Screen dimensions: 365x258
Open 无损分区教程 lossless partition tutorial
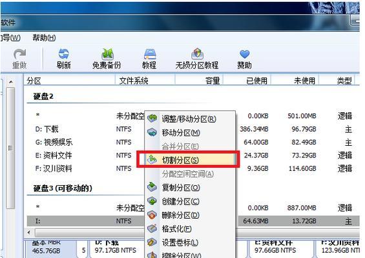197,59
